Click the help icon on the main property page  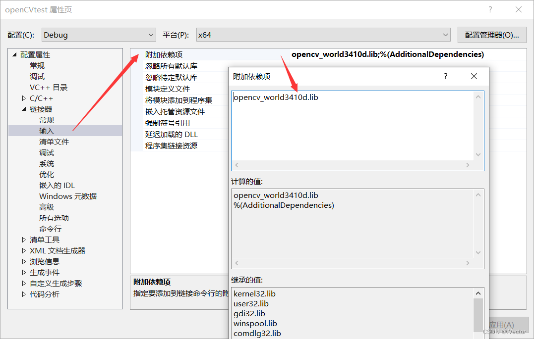tap(490, 9)
